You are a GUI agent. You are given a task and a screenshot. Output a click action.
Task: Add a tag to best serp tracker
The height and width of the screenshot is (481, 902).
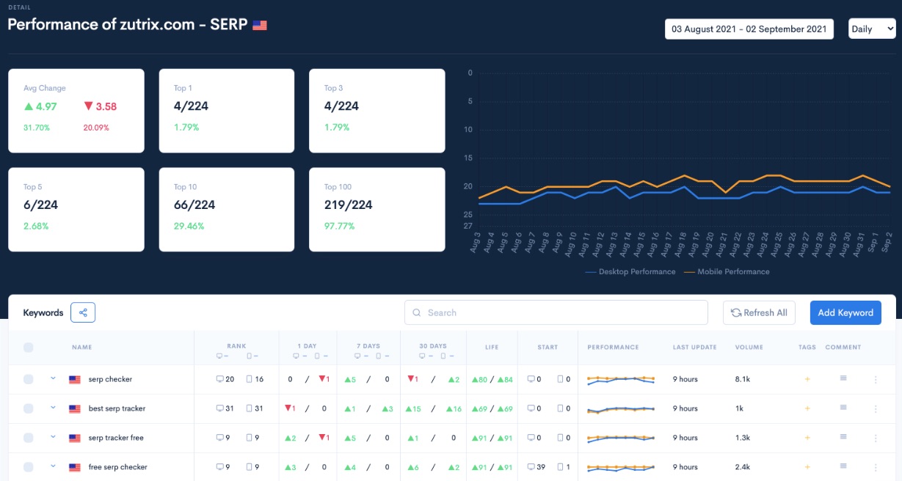click(807, 408)
